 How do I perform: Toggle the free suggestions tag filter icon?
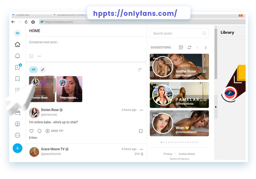181,48
